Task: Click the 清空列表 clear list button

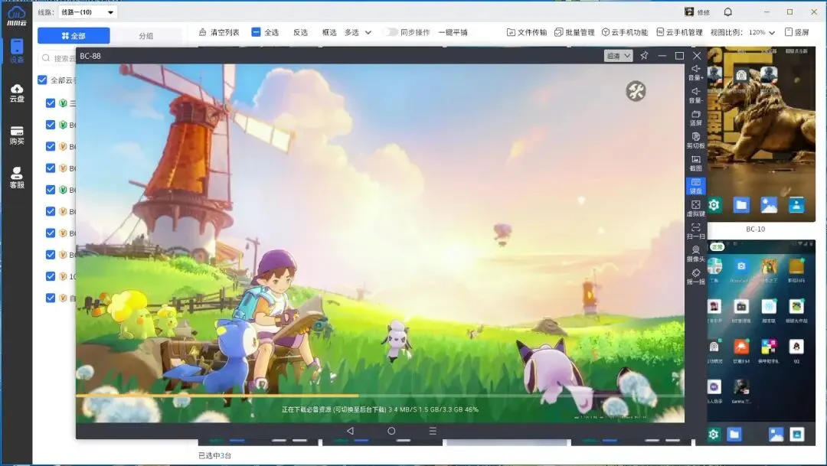Action: (x=219, y=32)
